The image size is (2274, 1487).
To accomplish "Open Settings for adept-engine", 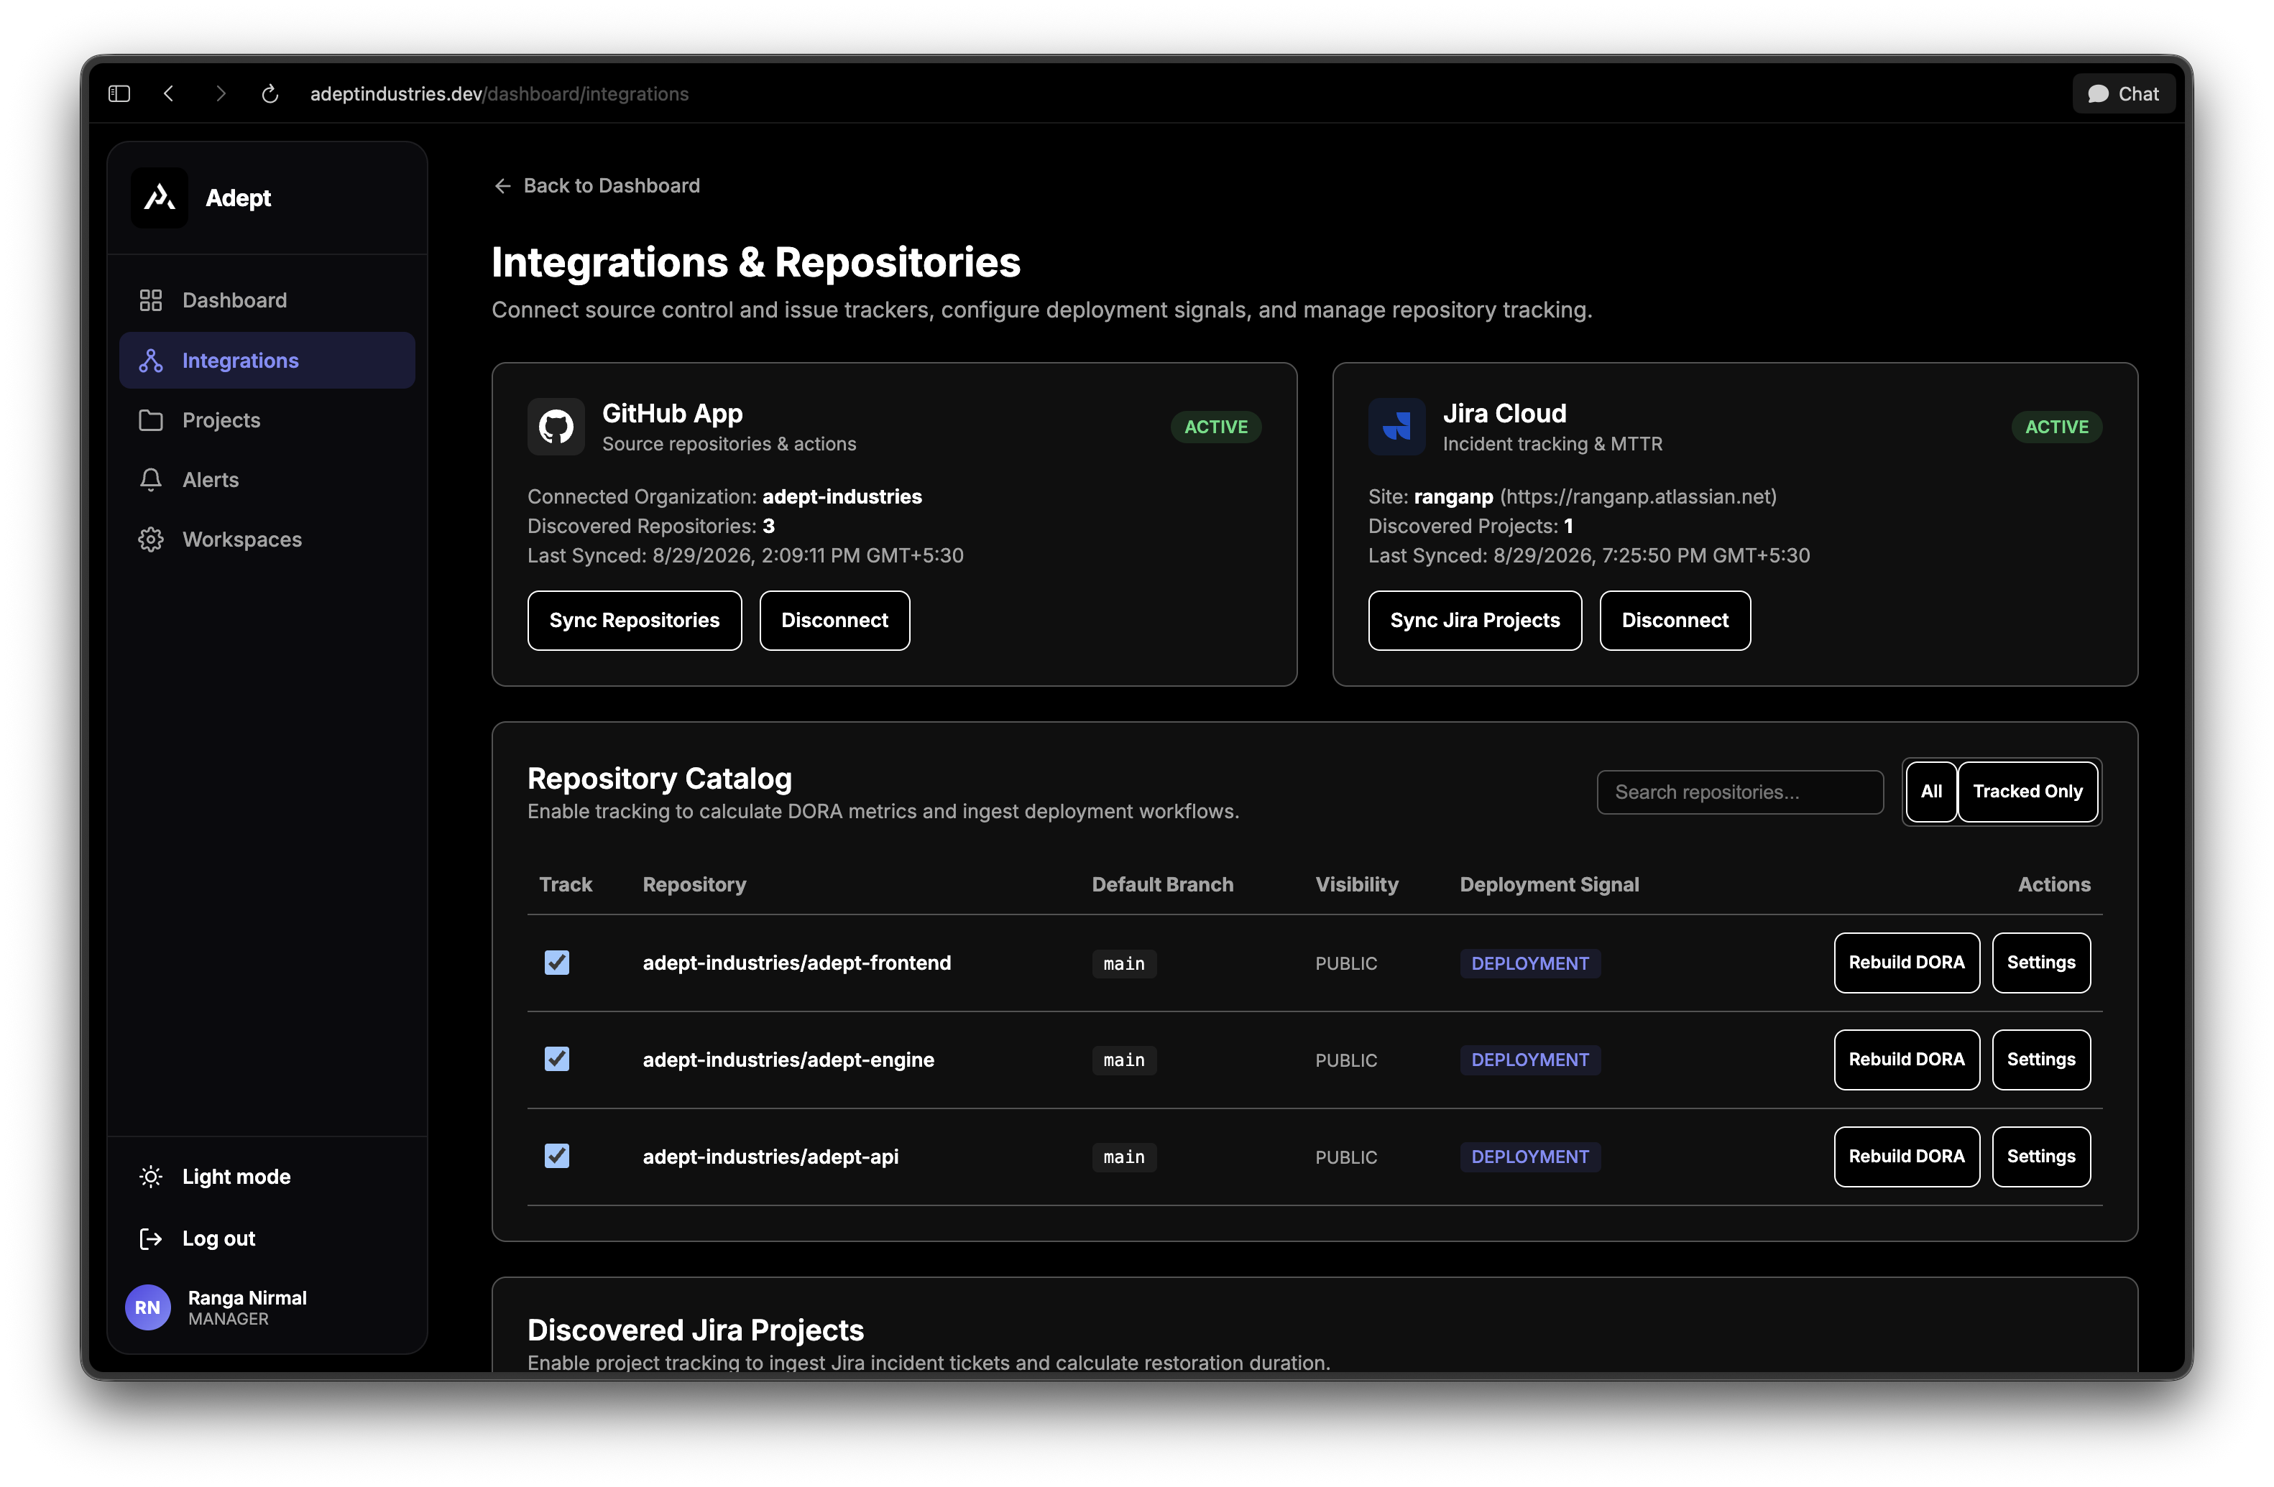I will point(2041,1059).
